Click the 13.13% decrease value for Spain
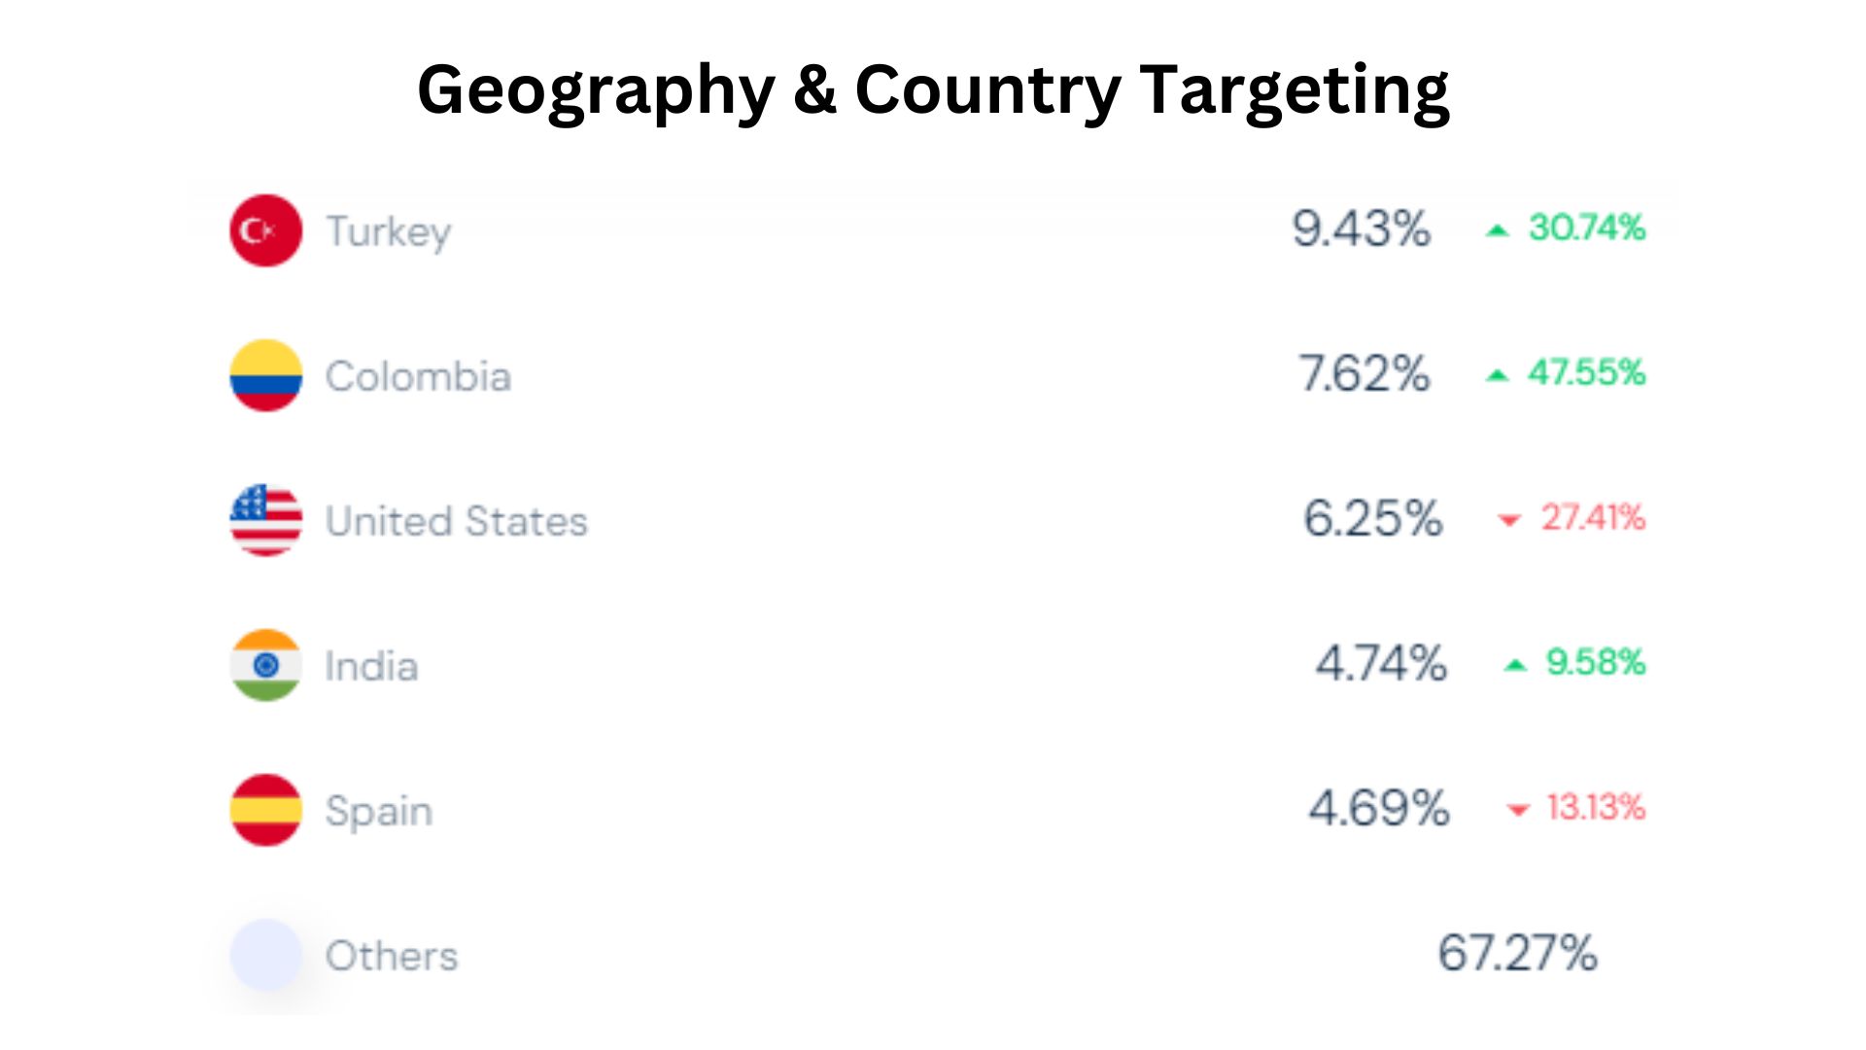1866x1050 pixels. pyautogui.click(x=1596, y=807)
